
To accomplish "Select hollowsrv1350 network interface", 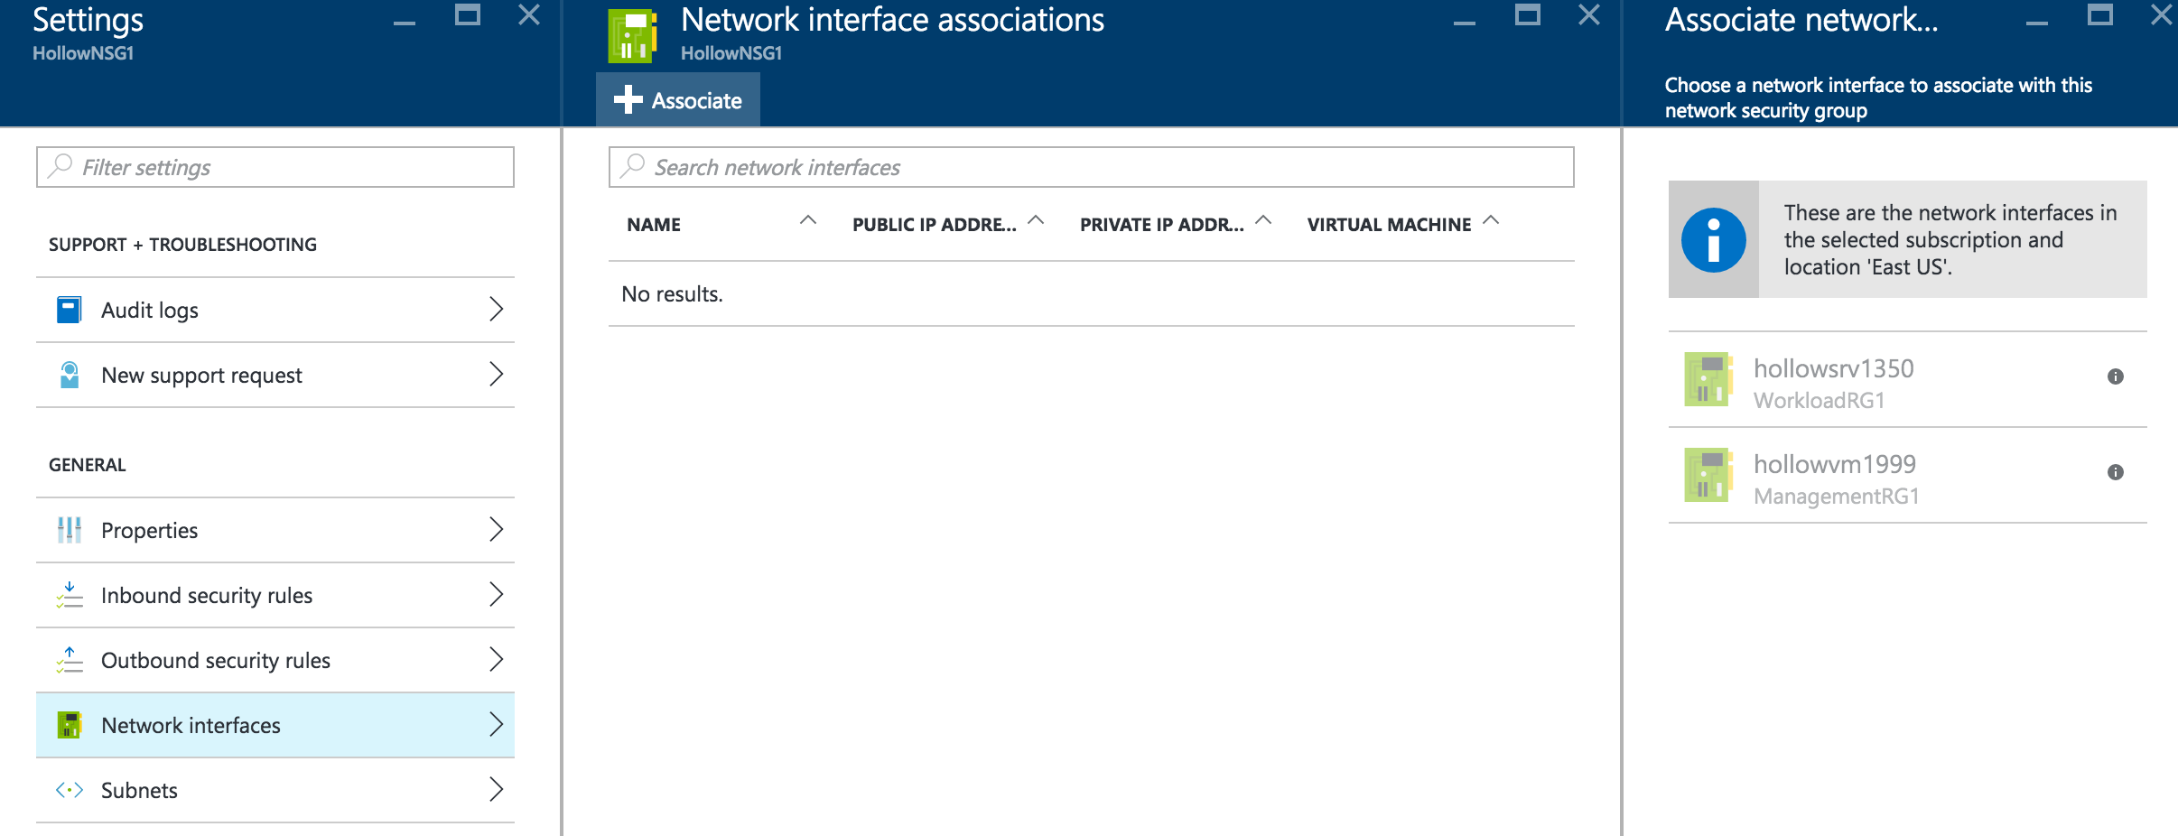I will (x=1833, y=380).
